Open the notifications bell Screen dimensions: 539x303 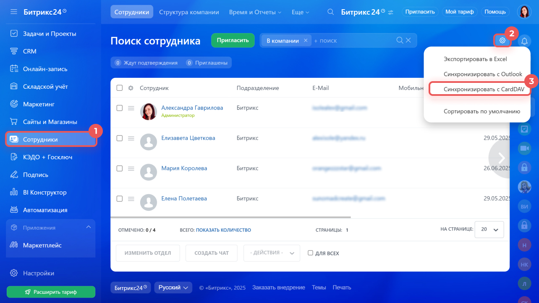pyautogui.click(x=524, y=41)
